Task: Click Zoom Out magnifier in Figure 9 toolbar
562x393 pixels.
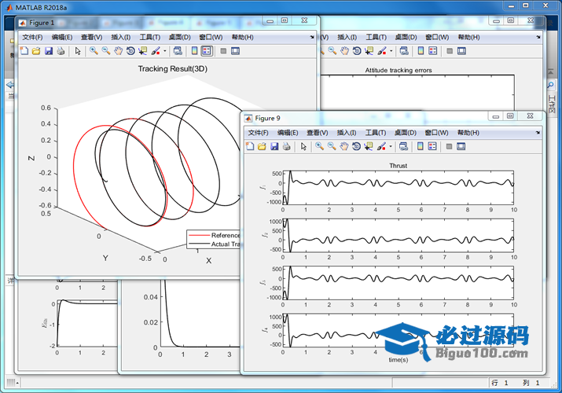Action: (x=332, y=146)
